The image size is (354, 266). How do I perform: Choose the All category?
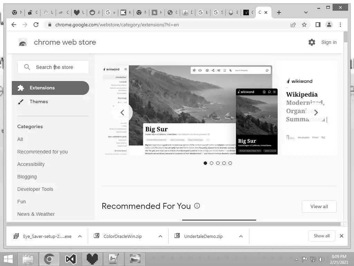20,139
